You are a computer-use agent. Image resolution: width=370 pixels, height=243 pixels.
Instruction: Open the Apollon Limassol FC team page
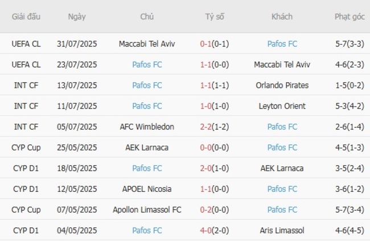(x=147, y=210)
